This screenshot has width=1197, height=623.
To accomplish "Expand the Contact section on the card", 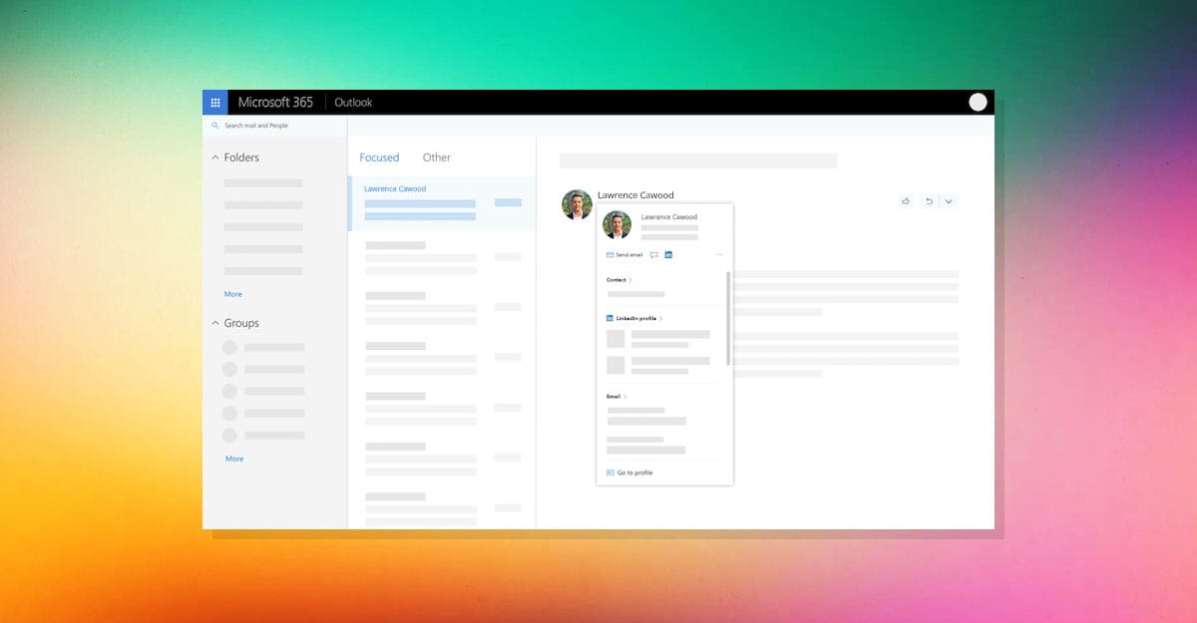I will (x=618, y=280).
